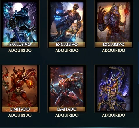The width and height of the screenshot is (139, 128).
Task: Click the glowing blue orb on police skin
Action: [73, 40]
